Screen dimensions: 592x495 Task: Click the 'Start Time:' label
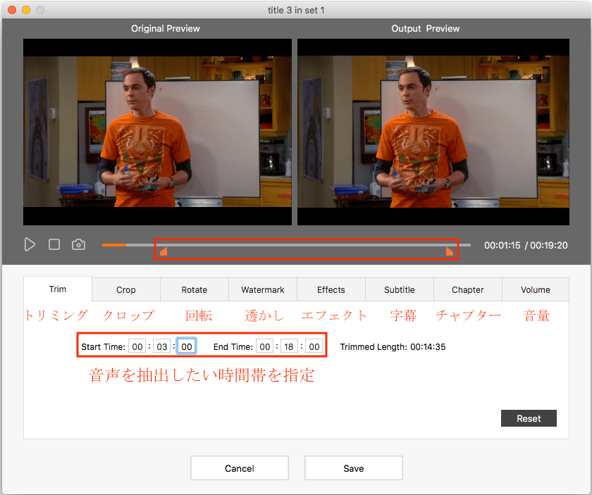(x=103, y=346)
